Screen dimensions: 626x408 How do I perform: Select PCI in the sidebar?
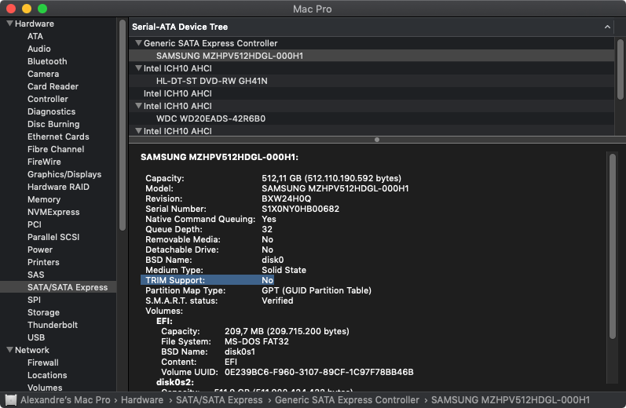coord(35,224)
